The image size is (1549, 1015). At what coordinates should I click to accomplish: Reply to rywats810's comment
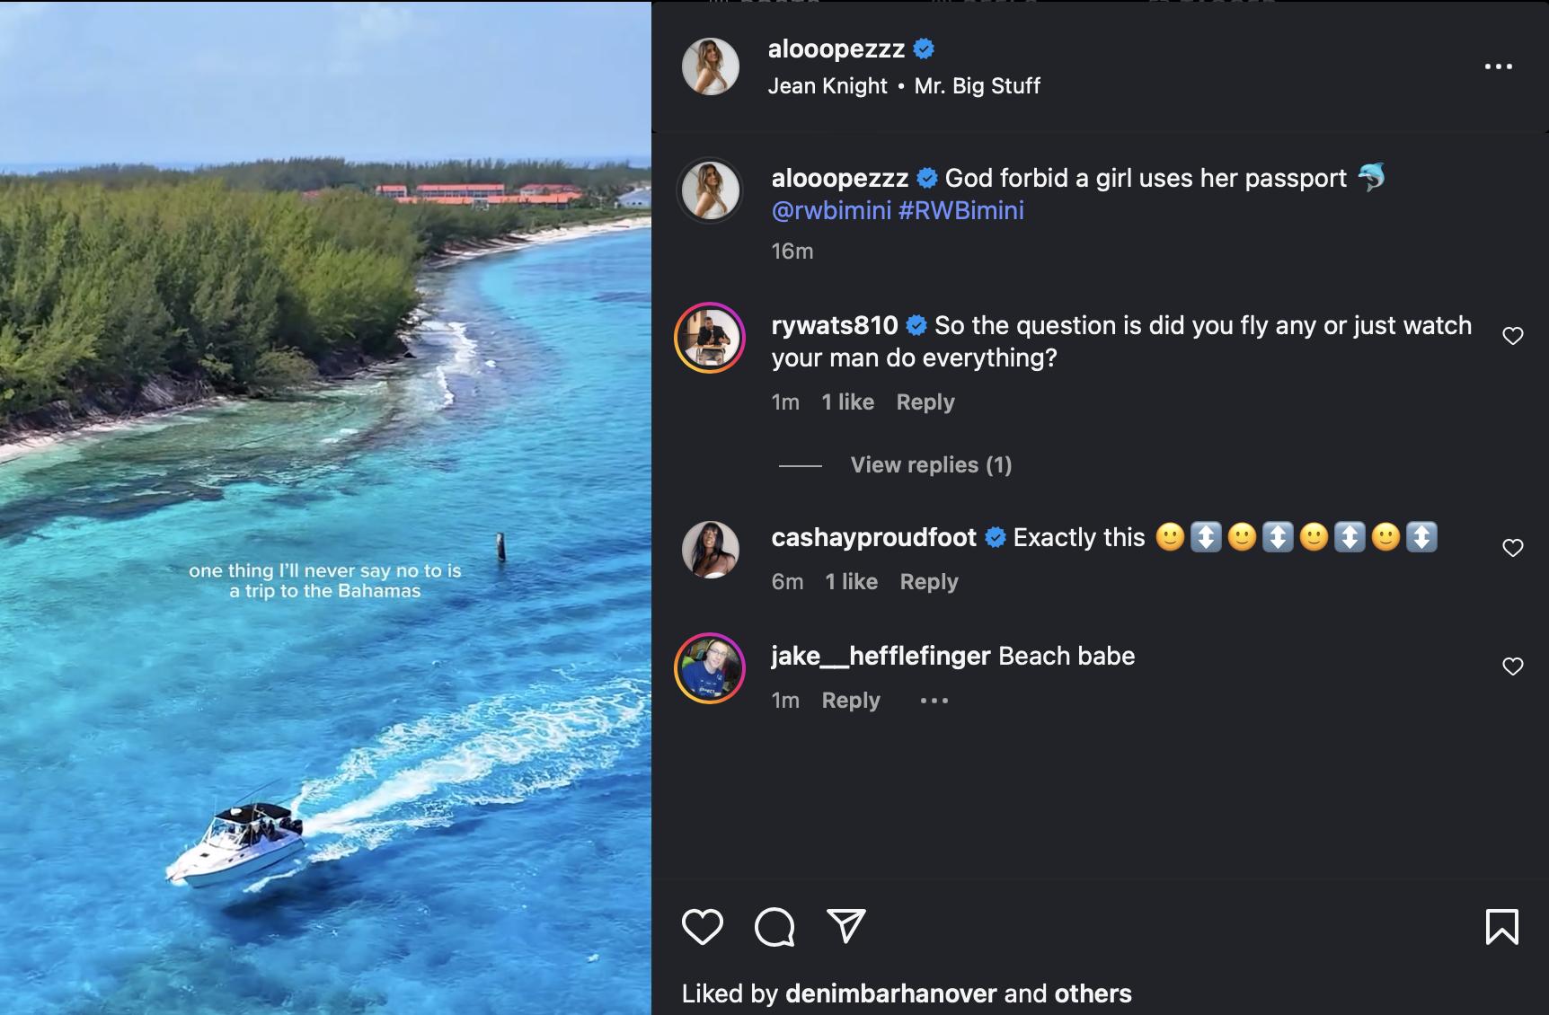pyautogui.click(x=925, y=402)
